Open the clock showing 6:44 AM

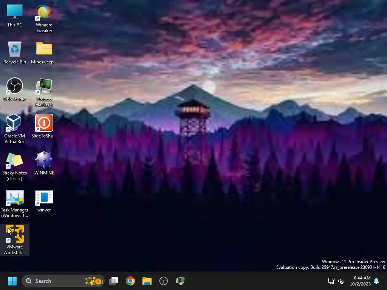click(360, 281)
